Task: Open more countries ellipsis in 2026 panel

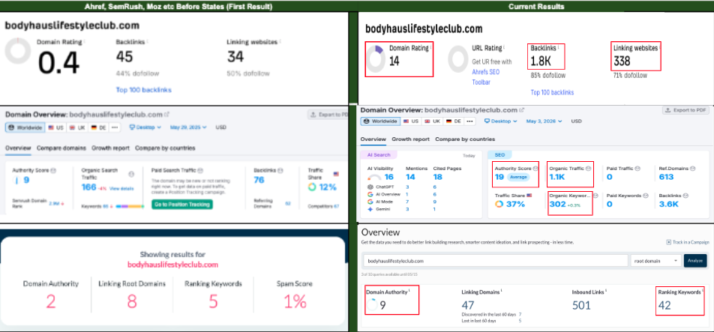Action: [470, 121]
